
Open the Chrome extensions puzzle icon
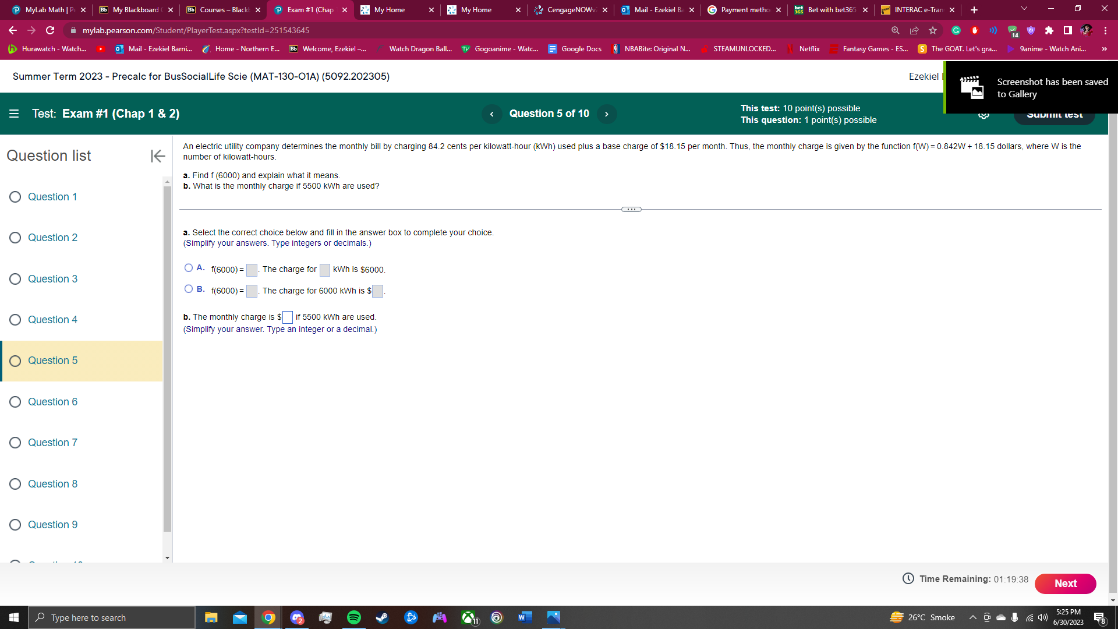click(x=1049, y=30)
